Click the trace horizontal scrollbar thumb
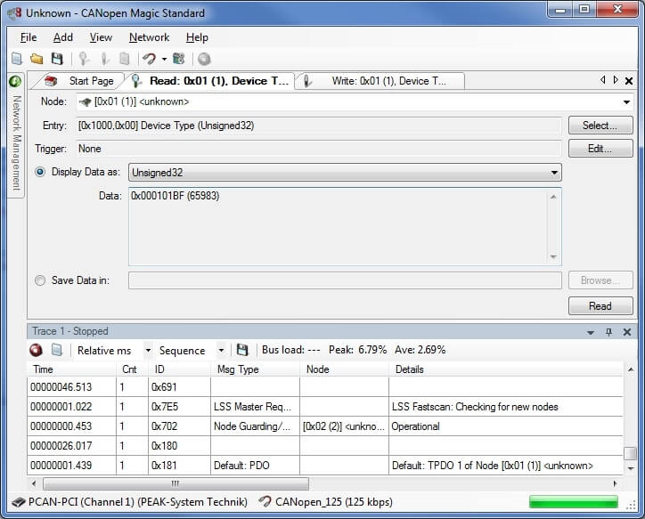Viewport: 645px width, 519px height. [175, 483]
